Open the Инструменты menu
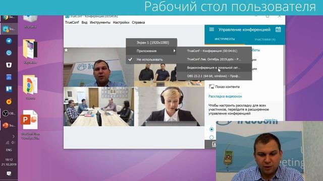The height and width of the screenshot is (181, 323). click(100, 22)
